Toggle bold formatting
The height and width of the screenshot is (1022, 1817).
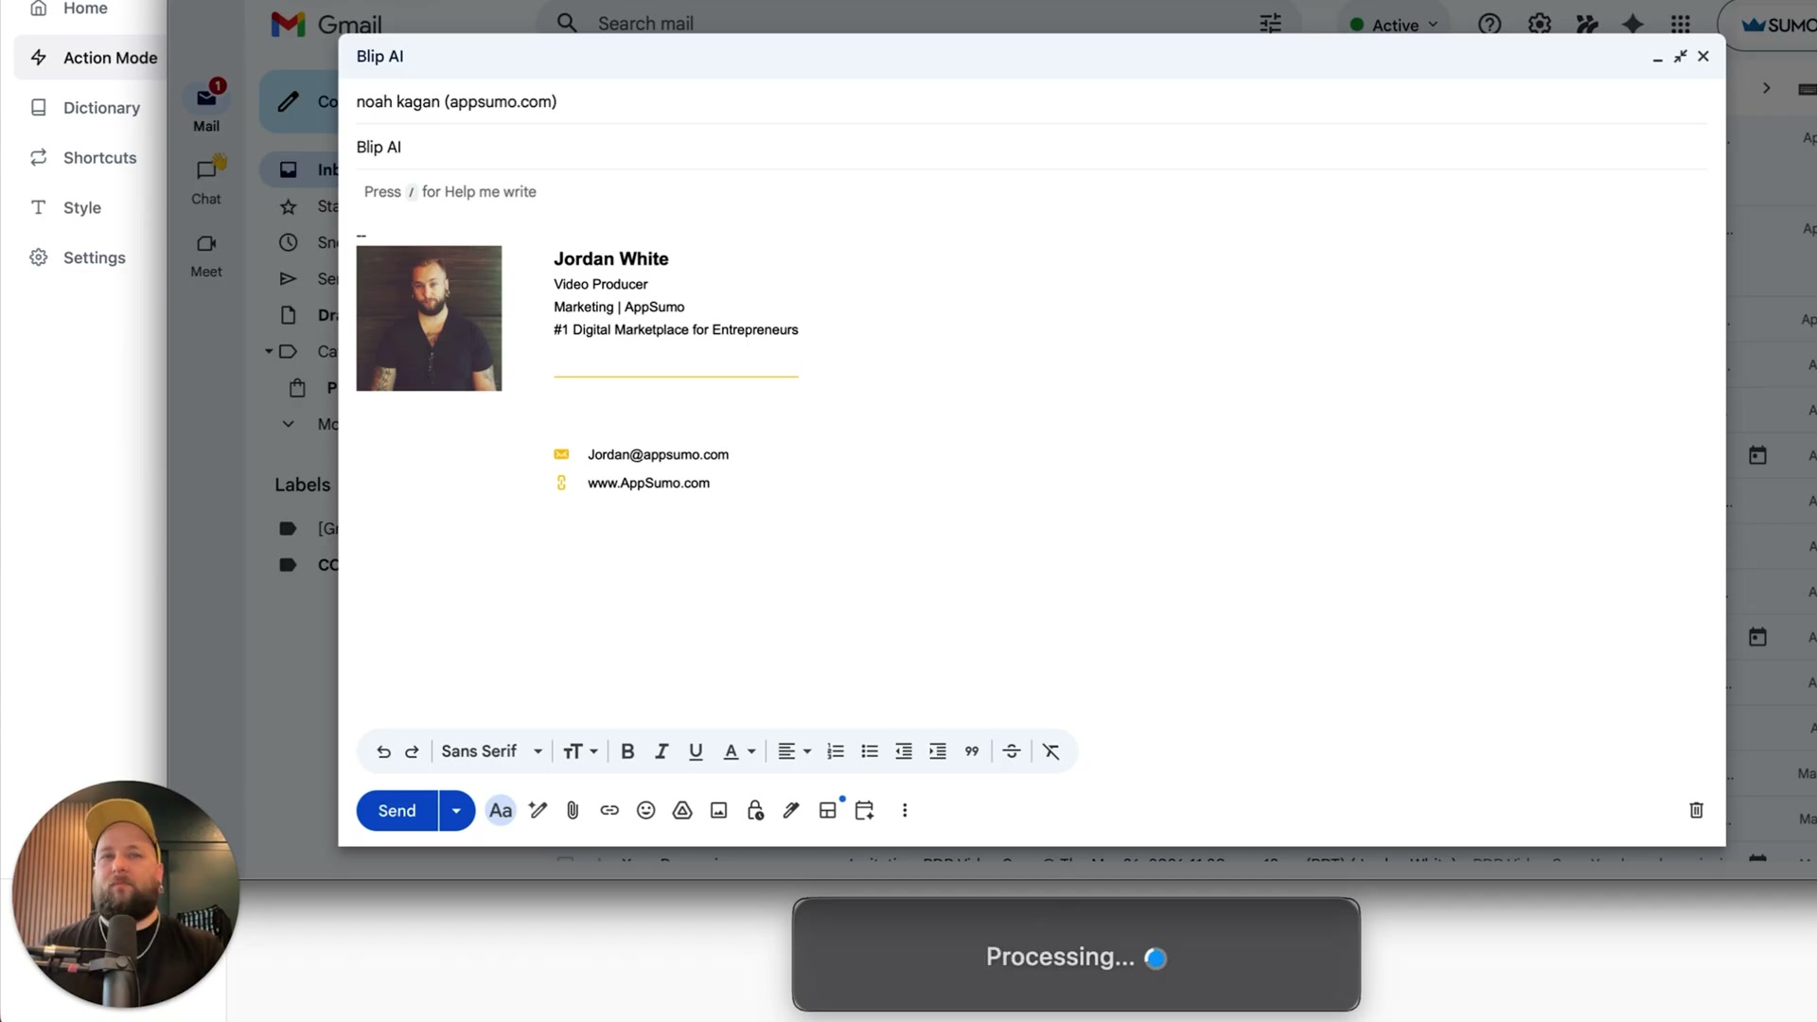[x=627, y=750]
